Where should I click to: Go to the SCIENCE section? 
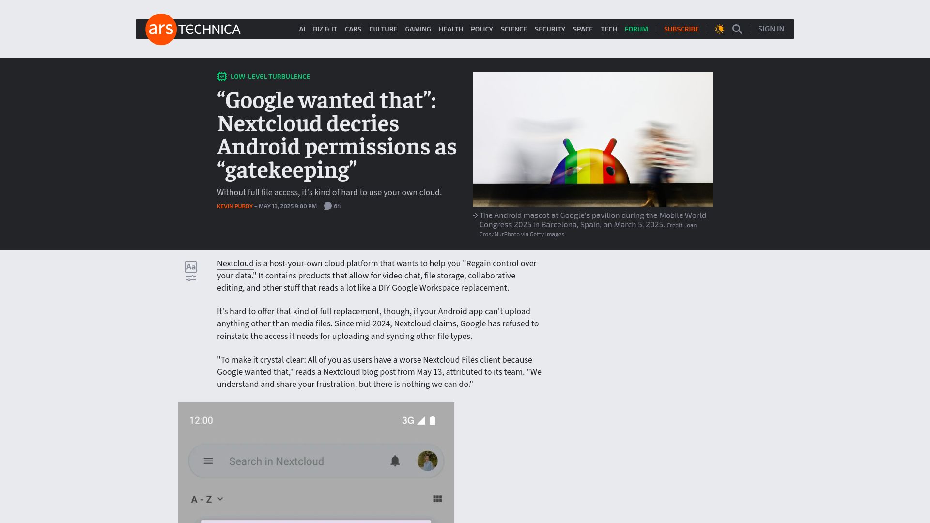pos(514,29)
